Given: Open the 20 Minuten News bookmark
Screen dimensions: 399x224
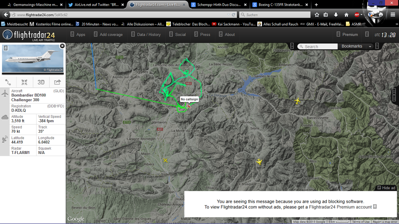Looking at the screenshot, I should tap(96, 24).
